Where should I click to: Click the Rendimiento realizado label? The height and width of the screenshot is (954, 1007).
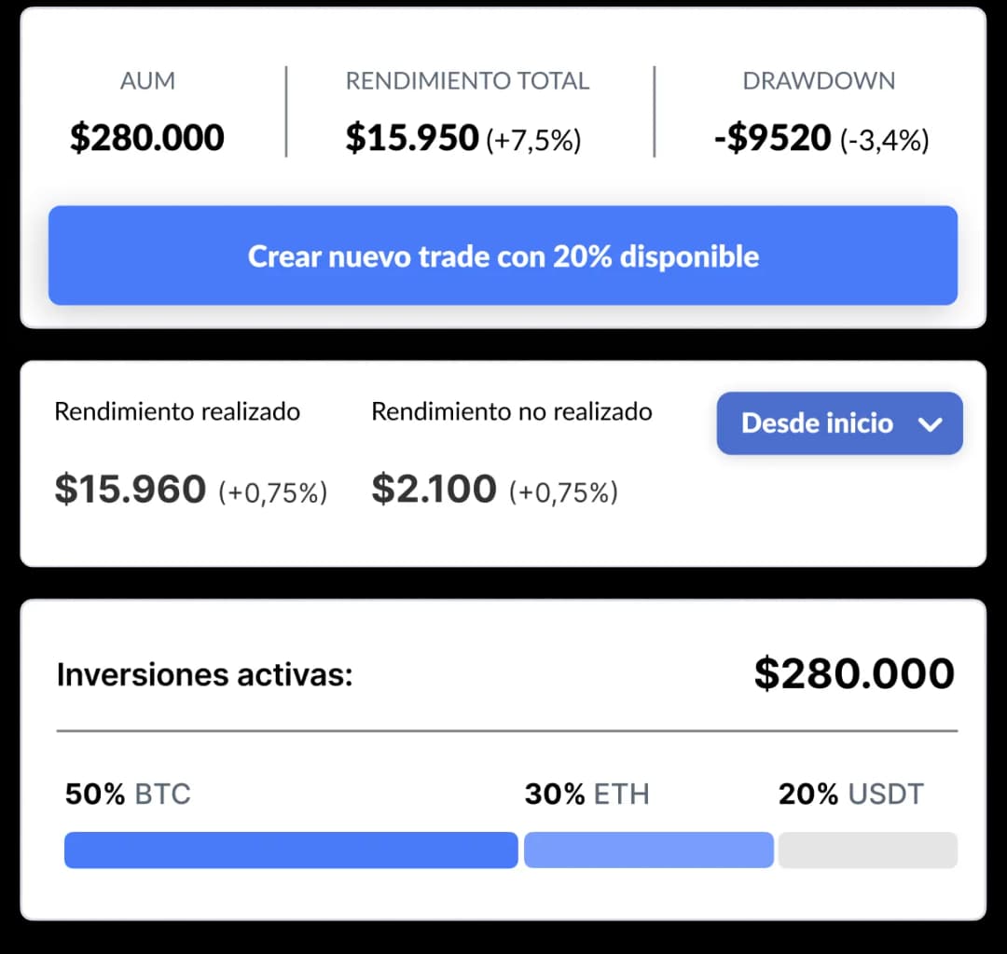(177, 410)
